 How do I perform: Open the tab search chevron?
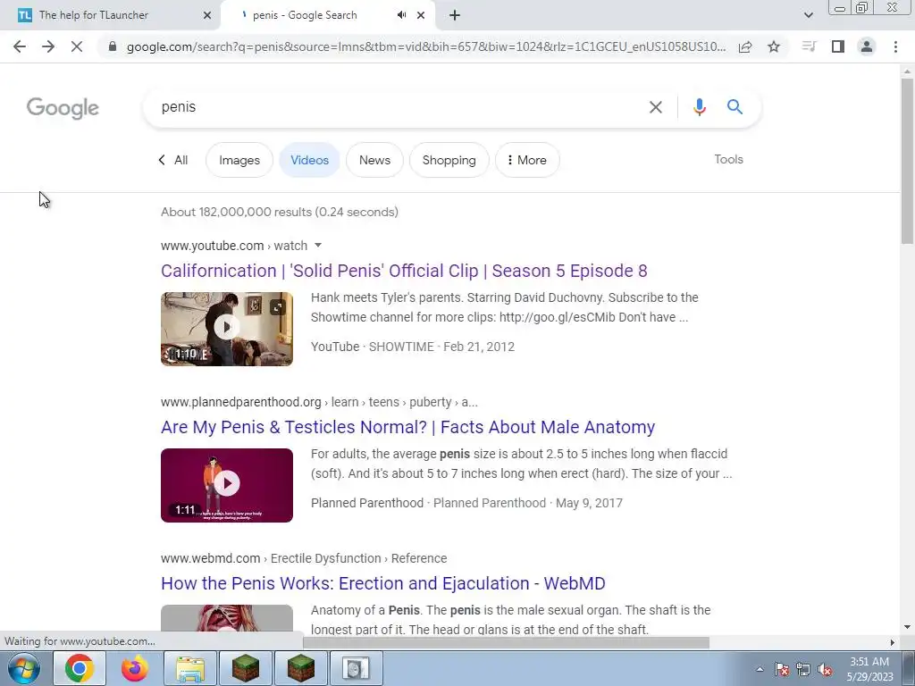808,15
